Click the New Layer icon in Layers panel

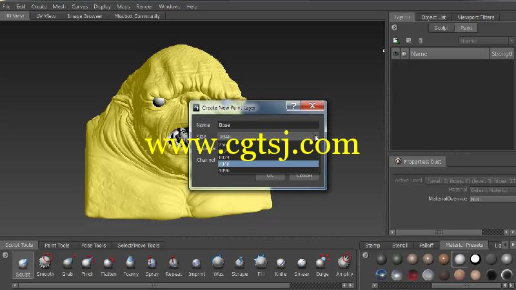pos(396,41)
